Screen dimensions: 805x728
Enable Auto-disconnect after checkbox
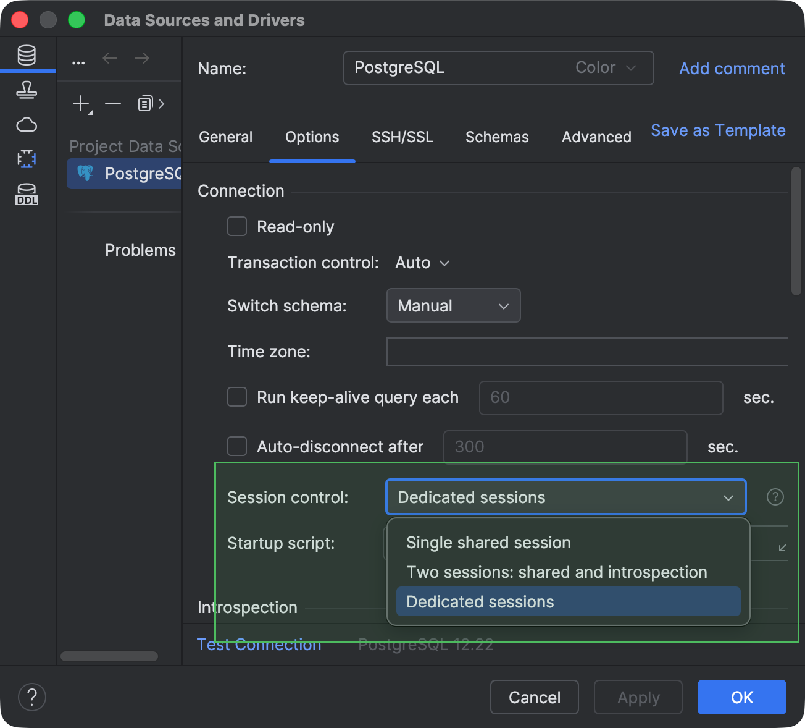point(237,446)
